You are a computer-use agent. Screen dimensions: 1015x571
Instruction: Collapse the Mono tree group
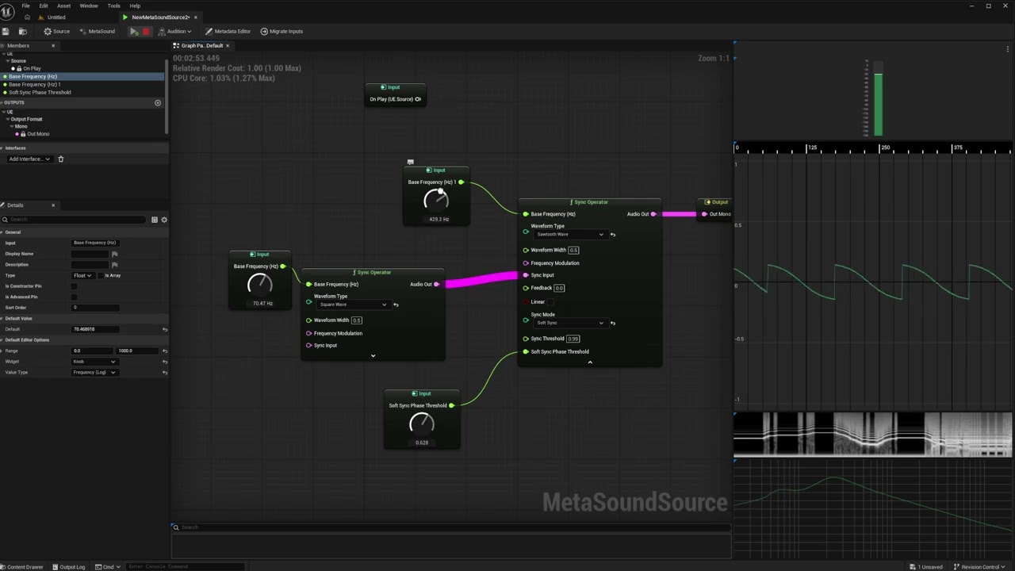coord(12,127)
